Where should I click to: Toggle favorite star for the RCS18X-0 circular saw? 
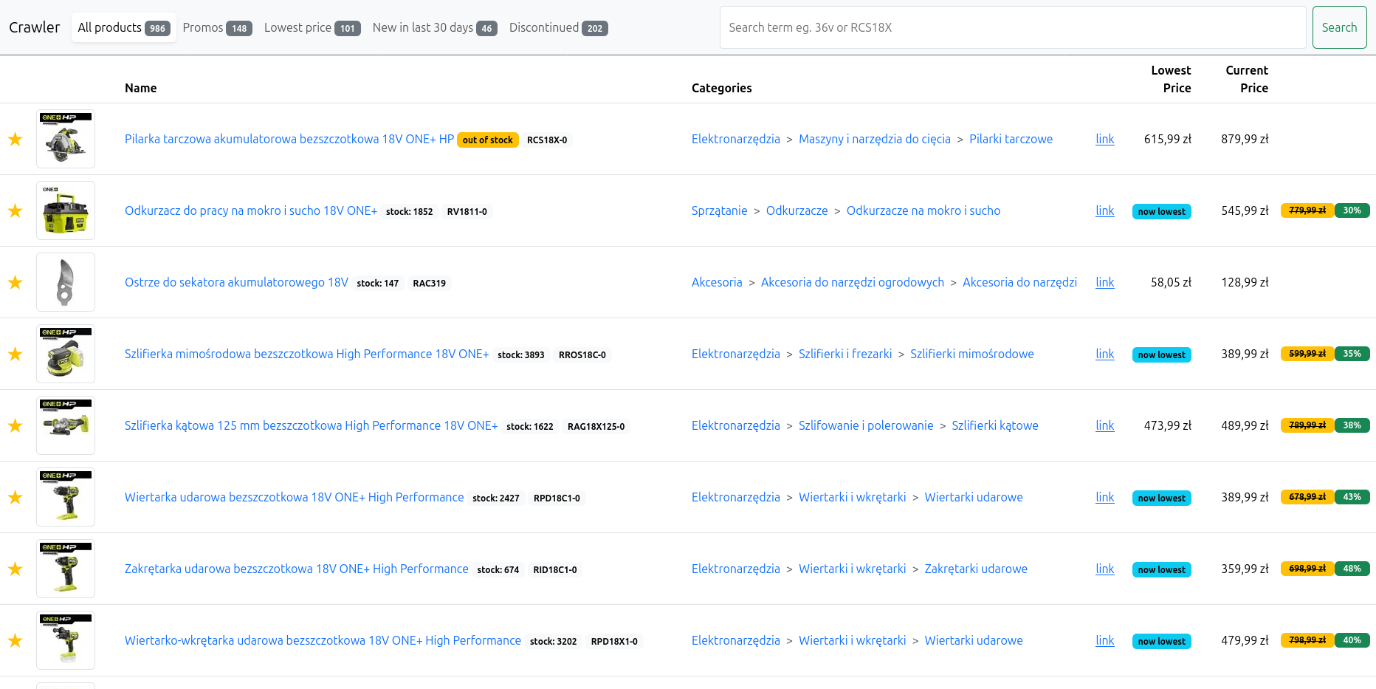15,139
